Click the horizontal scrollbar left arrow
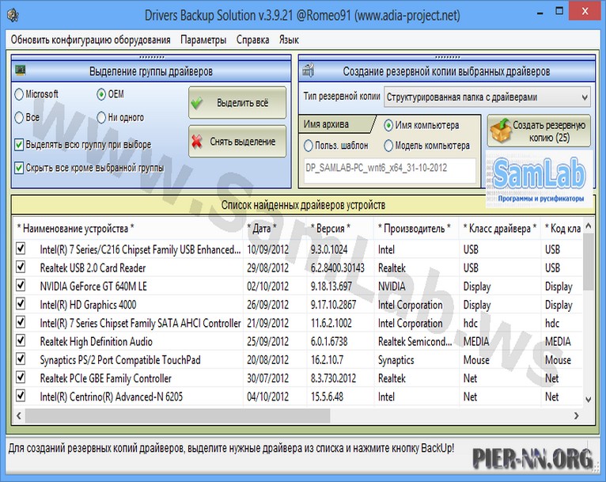 click(19, 416)
